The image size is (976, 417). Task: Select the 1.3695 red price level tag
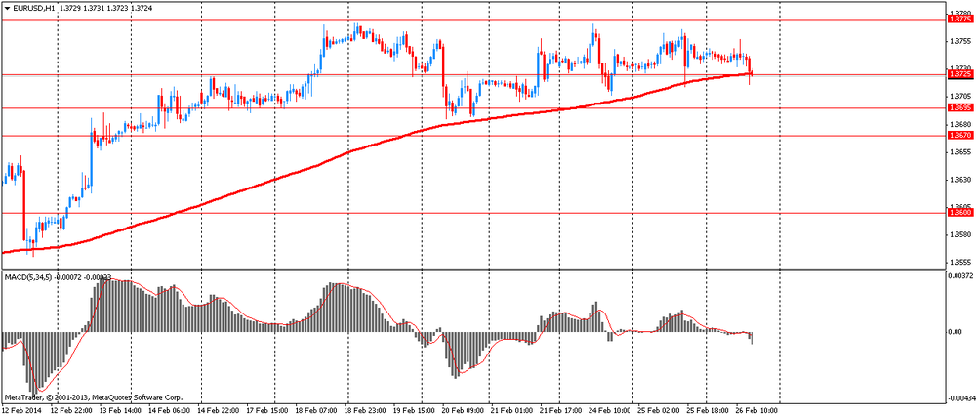pos(958,107)
